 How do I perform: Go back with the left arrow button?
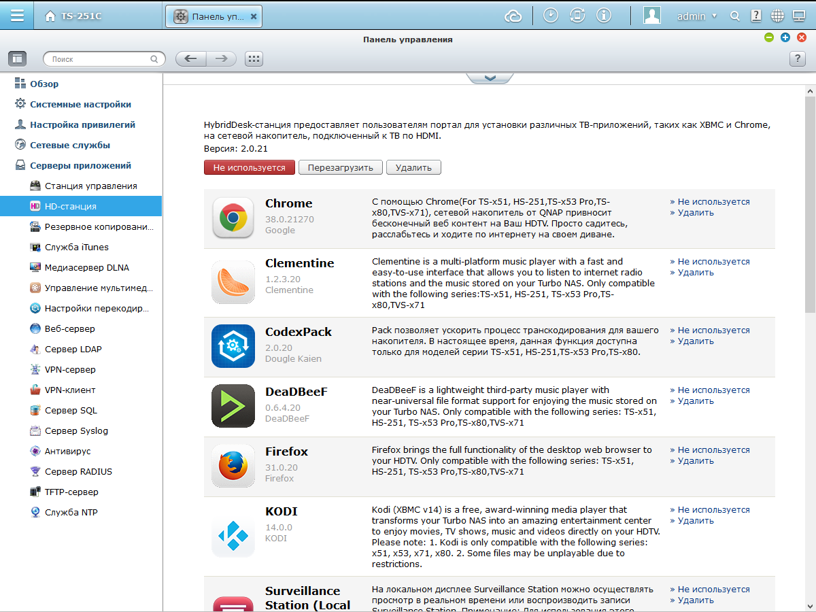[191, 59]
